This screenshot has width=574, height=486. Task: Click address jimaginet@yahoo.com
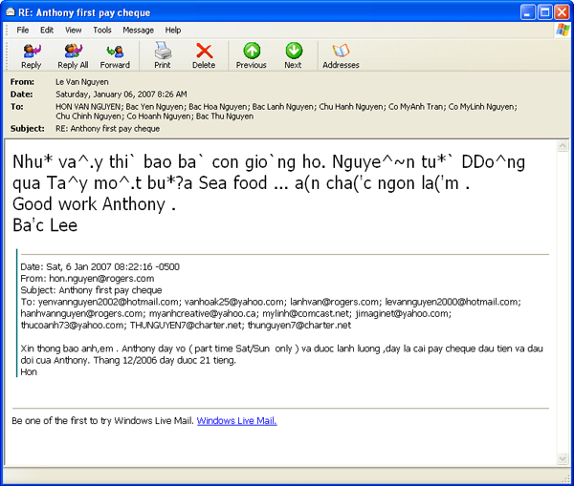pos(403,313)
